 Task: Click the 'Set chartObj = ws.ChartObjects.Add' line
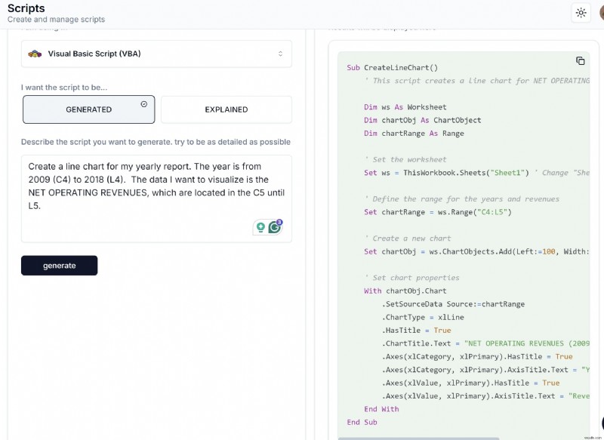pos(476,251)
